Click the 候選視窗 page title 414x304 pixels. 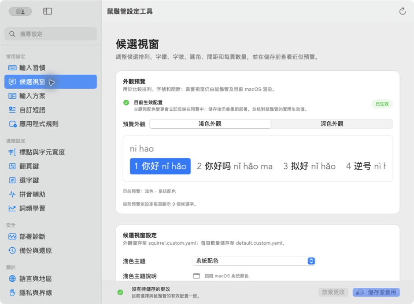click(137, 44)
